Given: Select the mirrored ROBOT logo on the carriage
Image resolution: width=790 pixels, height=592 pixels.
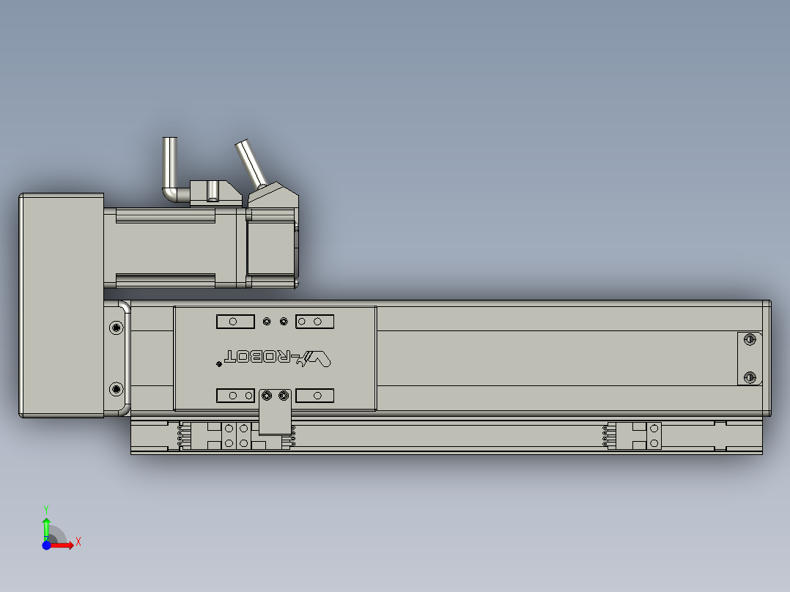Looking at the screenshot, I should [278, 358].
